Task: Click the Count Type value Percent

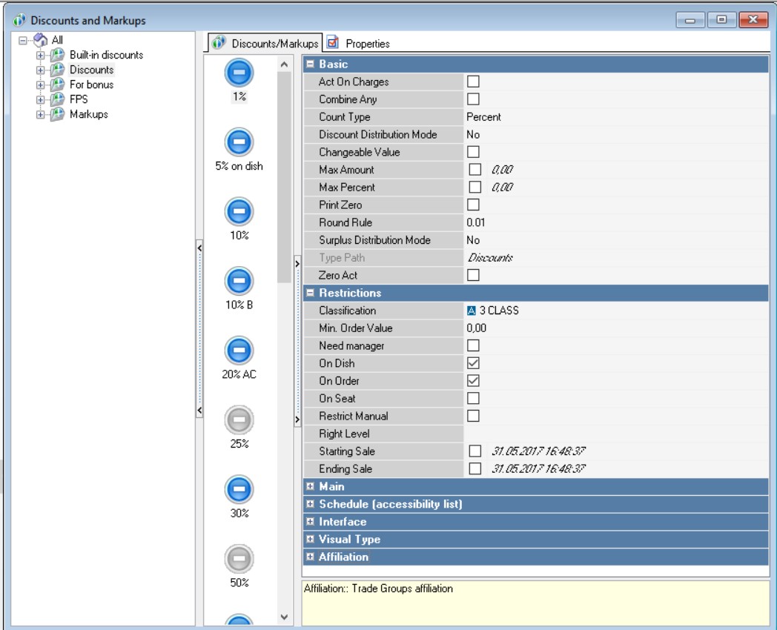Action: [x=483, y=117]
